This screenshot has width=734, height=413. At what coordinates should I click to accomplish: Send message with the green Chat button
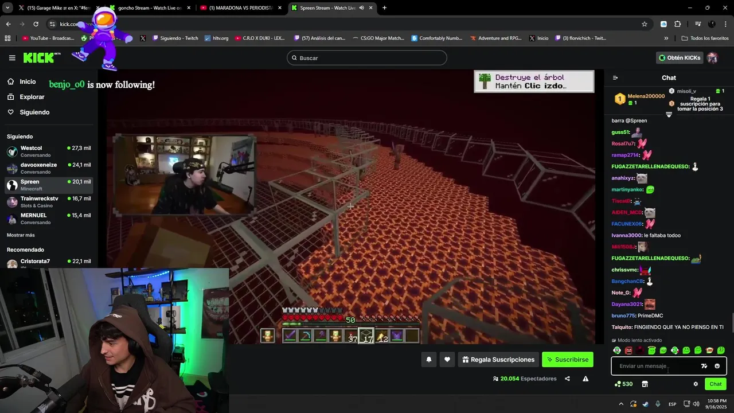point(716,384)
